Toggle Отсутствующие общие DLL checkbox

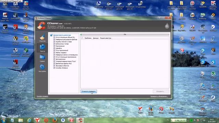[54, 37]
